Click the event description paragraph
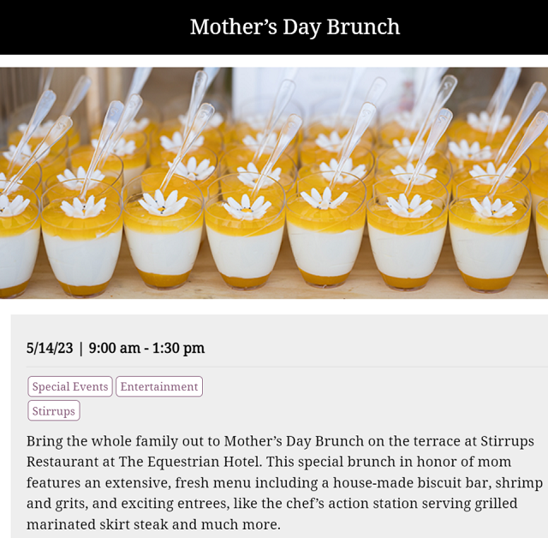This screenshot has width=548, height=538. pos(285,483)
